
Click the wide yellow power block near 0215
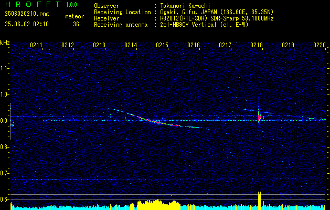click(x=158, y=205)
